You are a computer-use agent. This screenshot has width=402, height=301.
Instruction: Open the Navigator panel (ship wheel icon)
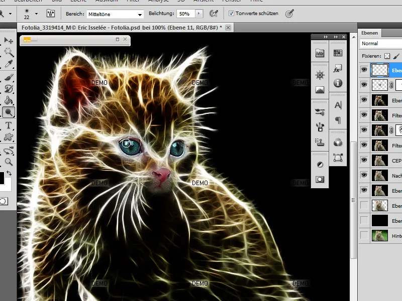pos(320,75)
